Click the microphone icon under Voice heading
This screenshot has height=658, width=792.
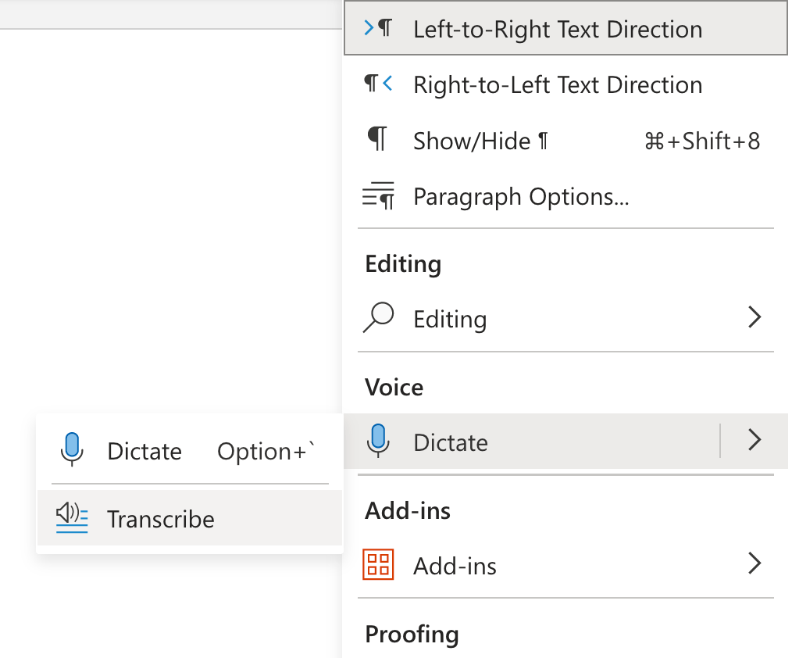pos(379,442)
